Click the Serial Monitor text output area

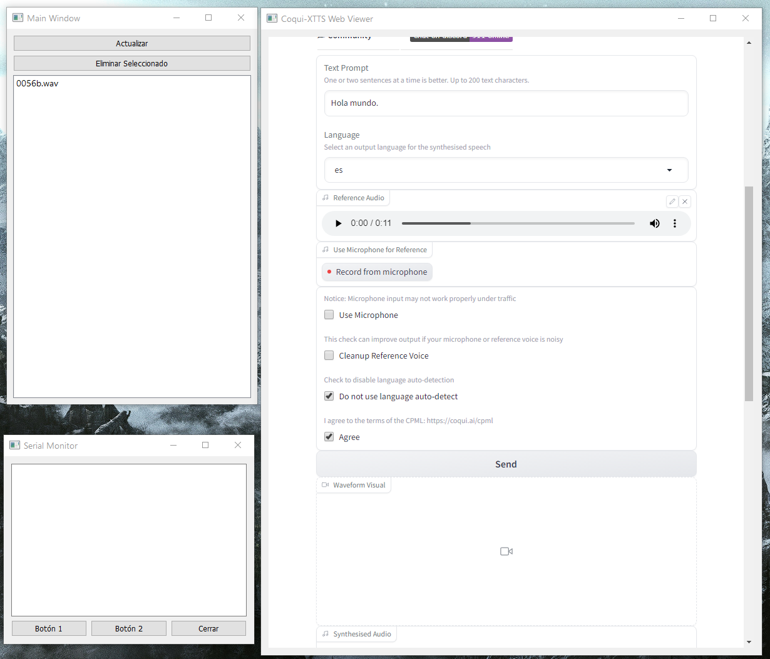click(129, 539)
